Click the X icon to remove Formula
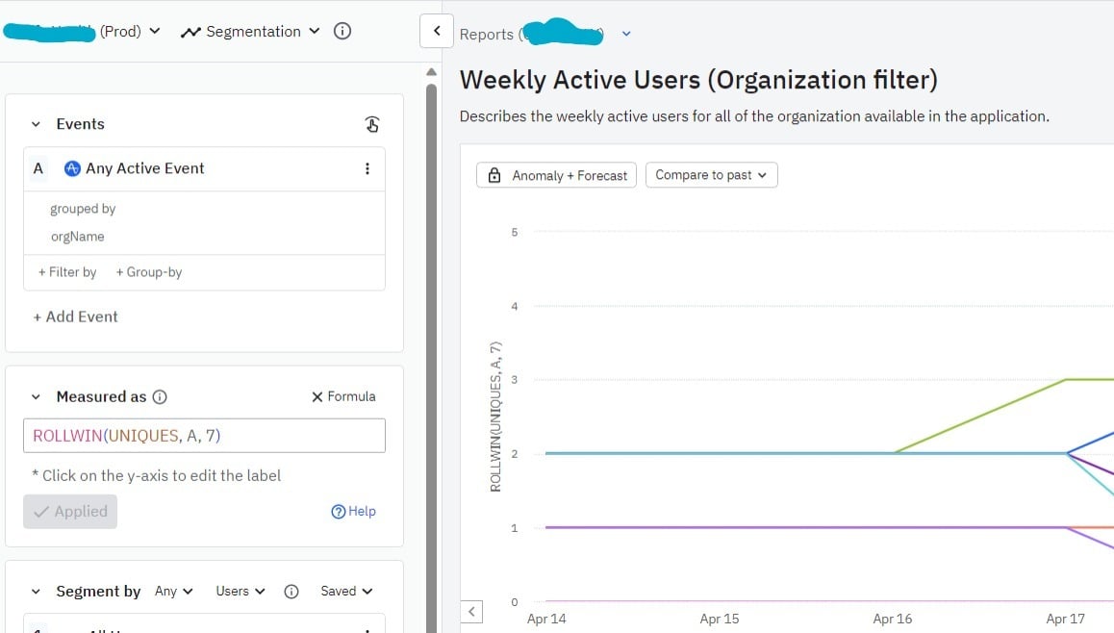Viewport: 1114px width, 633px height. [x=316, y=396]
